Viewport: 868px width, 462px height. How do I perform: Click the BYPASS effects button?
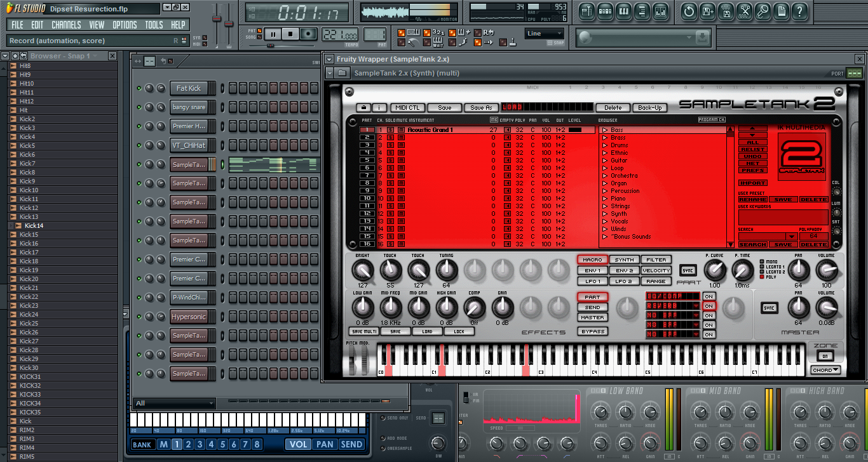pos(592,331)
